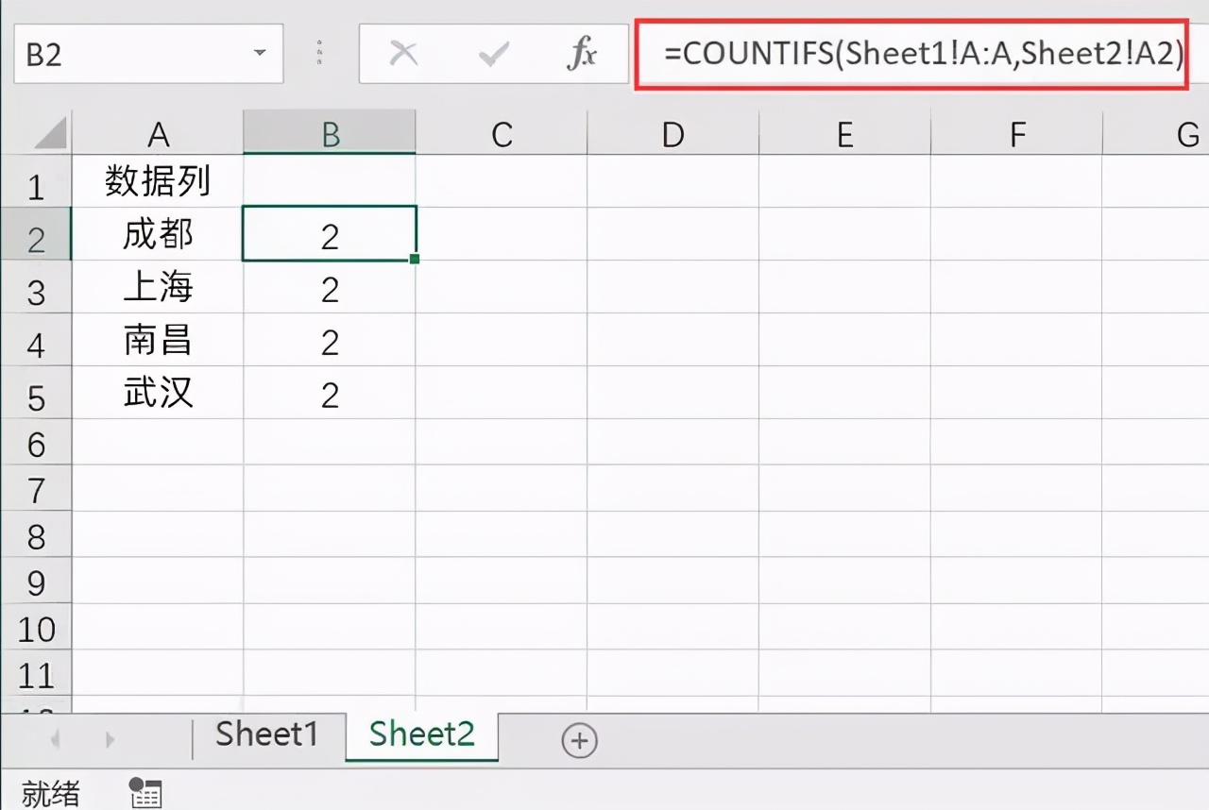Click the select-all corner triangle
This screenshot has height=810, width=1209.
(x=50, y=133)
